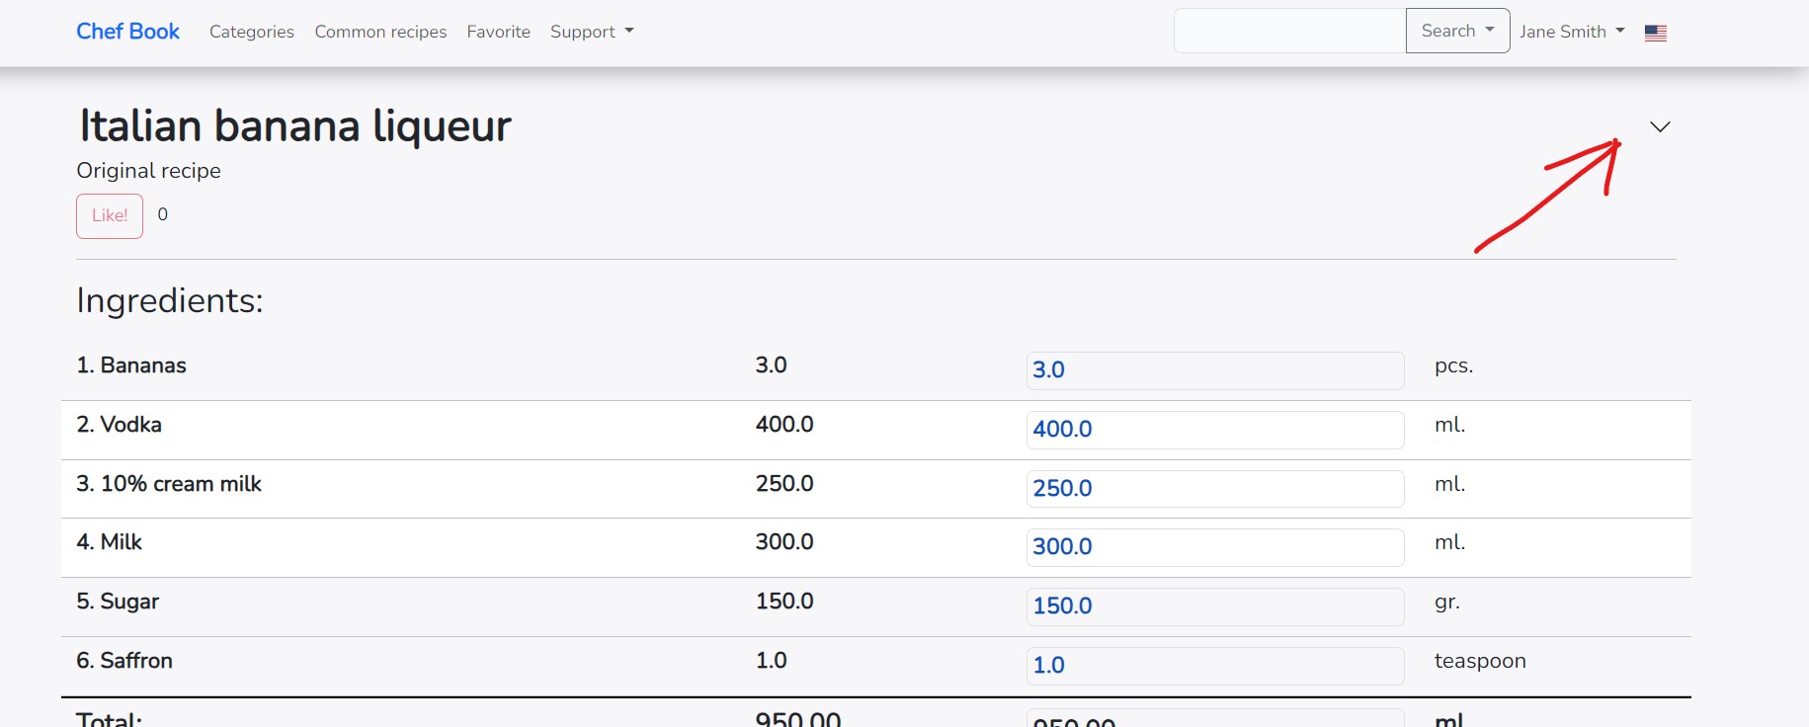1809x727 pixels.
Task: Go to Common recipes page
Action: tap(380, 32)
